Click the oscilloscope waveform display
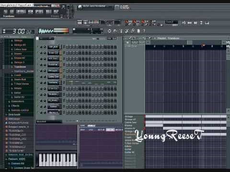This screenshot has height=172, width=230. click(x=46, y=31)
